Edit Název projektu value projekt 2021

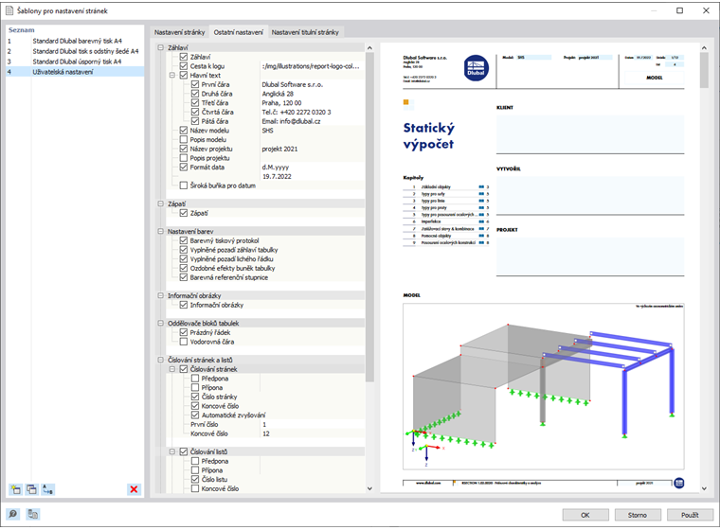point(313,149)
